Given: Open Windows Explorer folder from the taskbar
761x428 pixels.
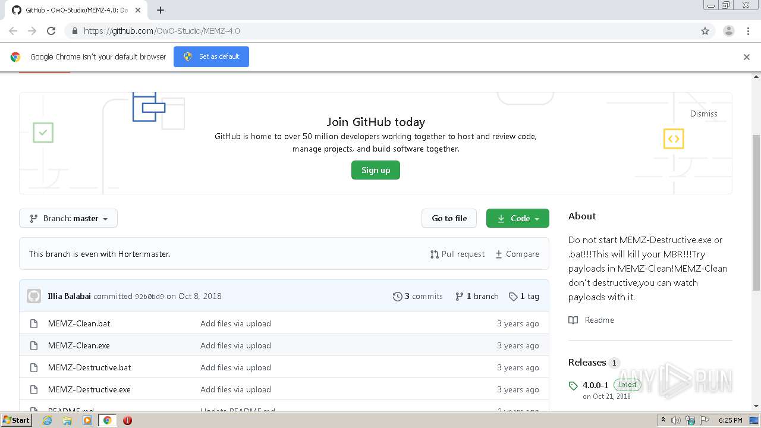Looking at the screenshot, I should coord(67,420).
